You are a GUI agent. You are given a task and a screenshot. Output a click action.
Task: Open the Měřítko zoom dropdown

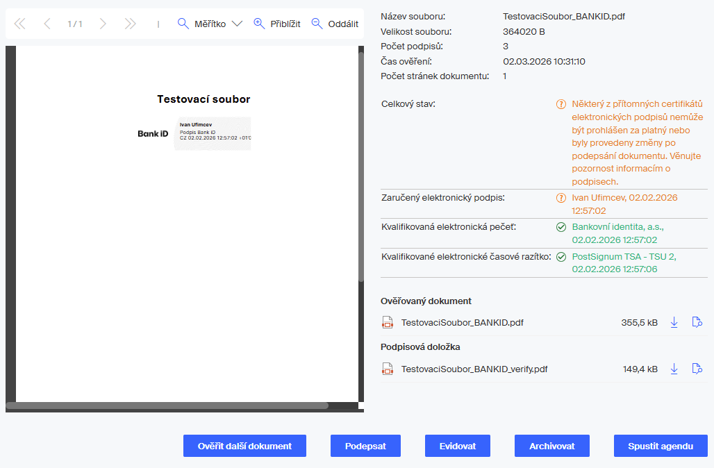[210, 24]
